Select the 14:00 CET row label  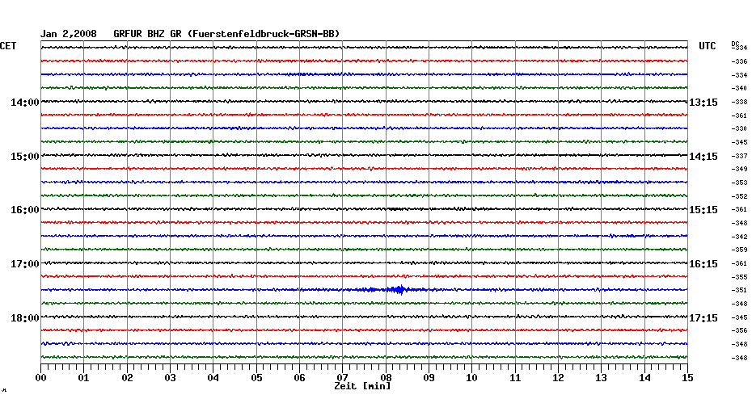click(25, 103)
